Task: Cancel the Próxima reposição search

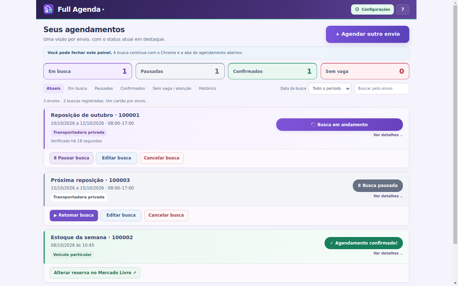Action: [x=166, y=215]
